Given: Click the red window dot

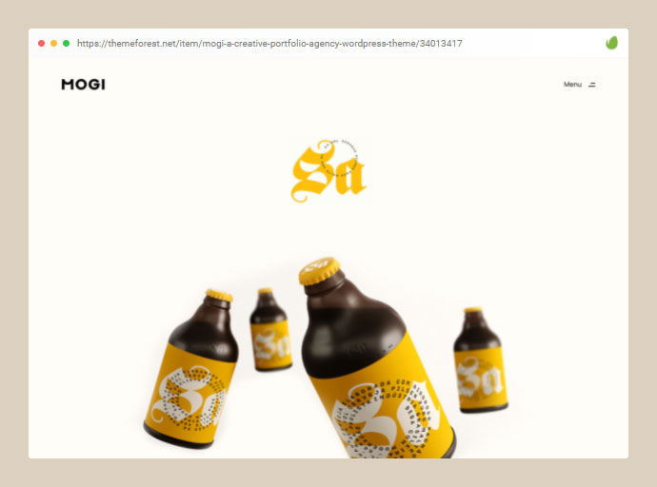Looking at the screenshot, I should [42, 43].
